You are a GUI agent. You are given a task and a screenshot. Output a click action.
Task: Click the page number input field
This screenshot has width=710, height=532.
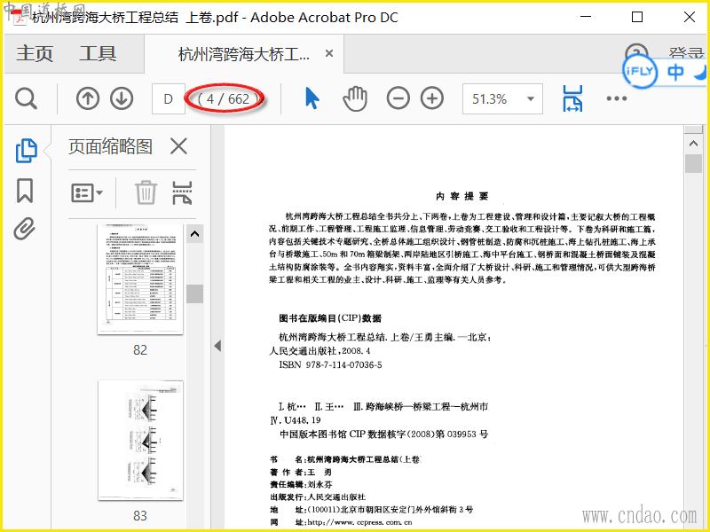pyautogui.click(x=168, y=98)
